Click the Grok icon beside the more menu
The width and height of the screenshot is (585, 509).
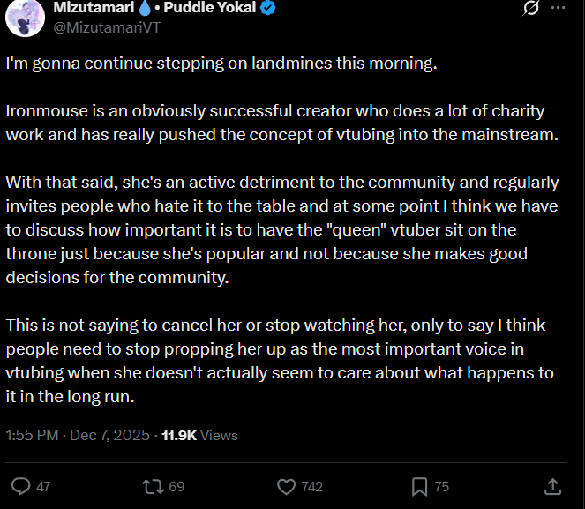[x=531, y=8]
